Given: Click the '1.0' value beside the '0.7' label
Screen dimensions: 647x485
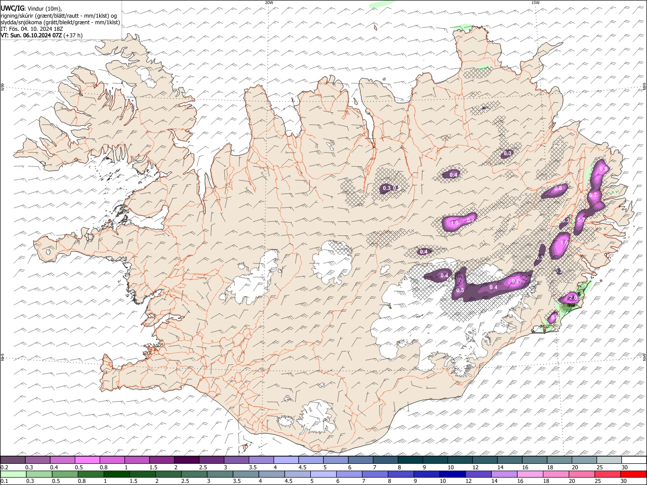Looking at the screenshot, I should [x=454, y=223].
